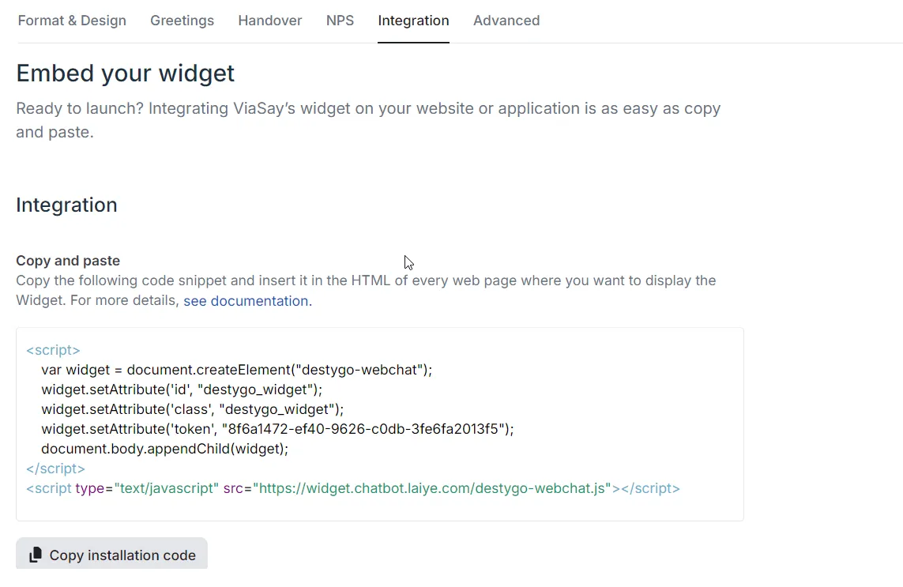Screen dimensions: 903x587
Task: Click the setAttribute('id', "destygo_widget") line
Action: coord(182,389)
